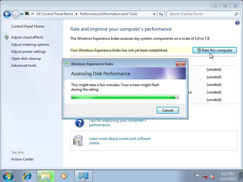
Task: Click the muted volume tray icon
Action: click(212, 176)
